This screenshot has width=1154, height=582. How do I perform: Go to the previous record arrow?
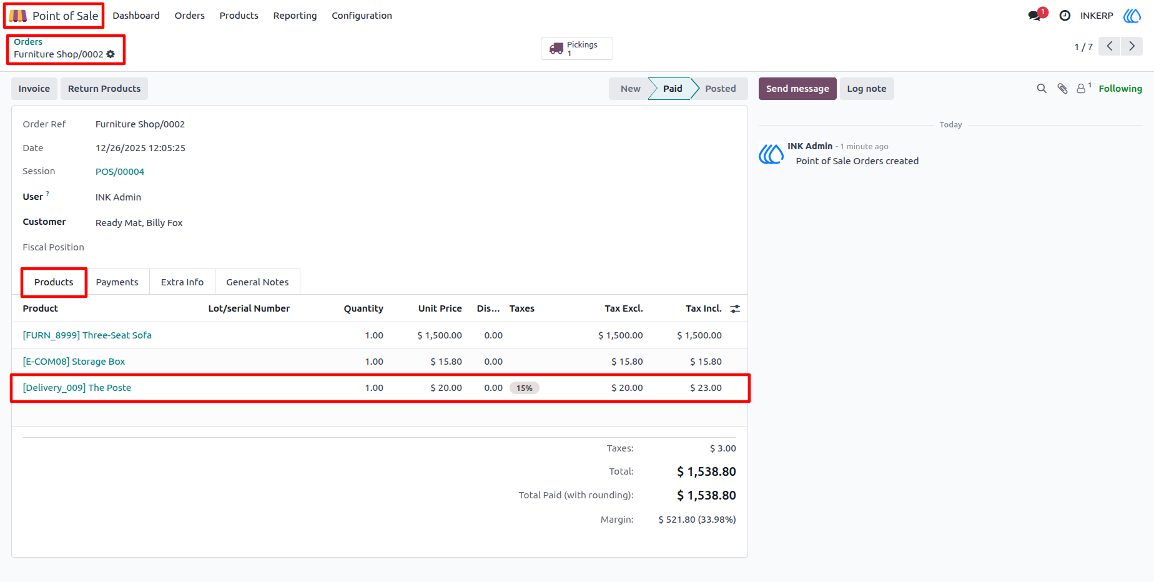coord(1110,46)
